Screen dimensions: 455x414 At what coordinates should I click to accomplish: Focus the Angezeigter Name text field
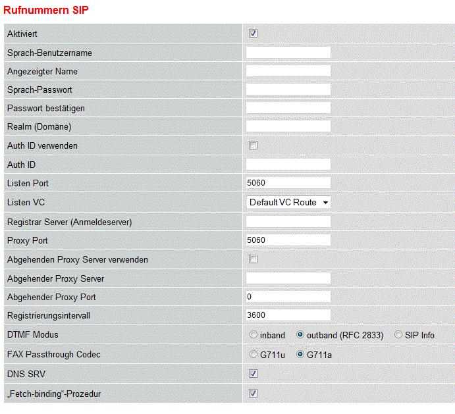288,71
